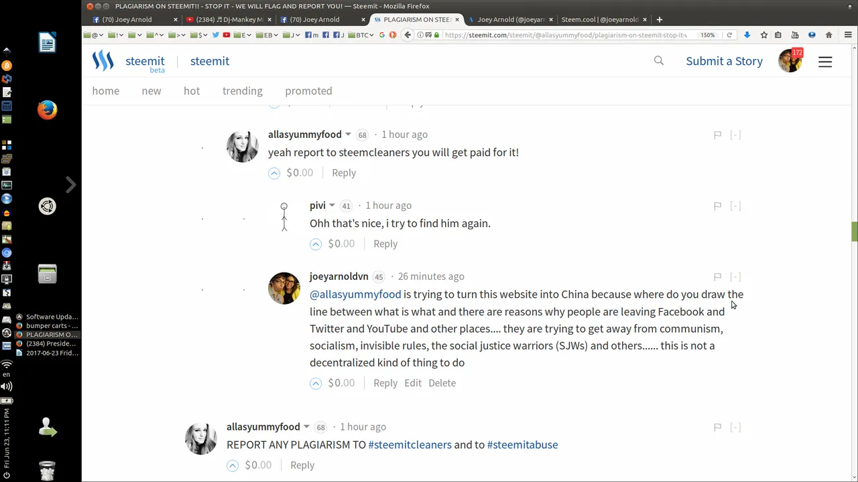Image resolution: width=858 pixels, height=482 pixels.
Task: Switch to Dj-Mankey YouTube browser tab
Action: (229, 19)
